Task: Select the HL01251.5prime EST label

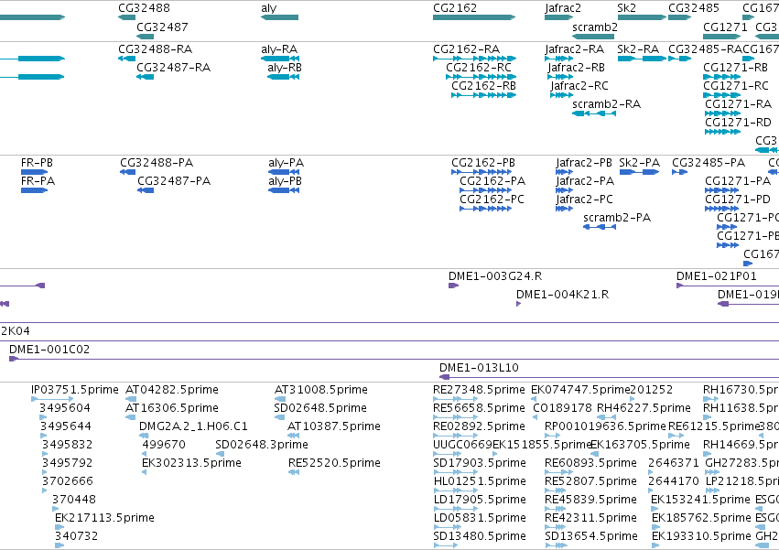Action: [480, 481]
